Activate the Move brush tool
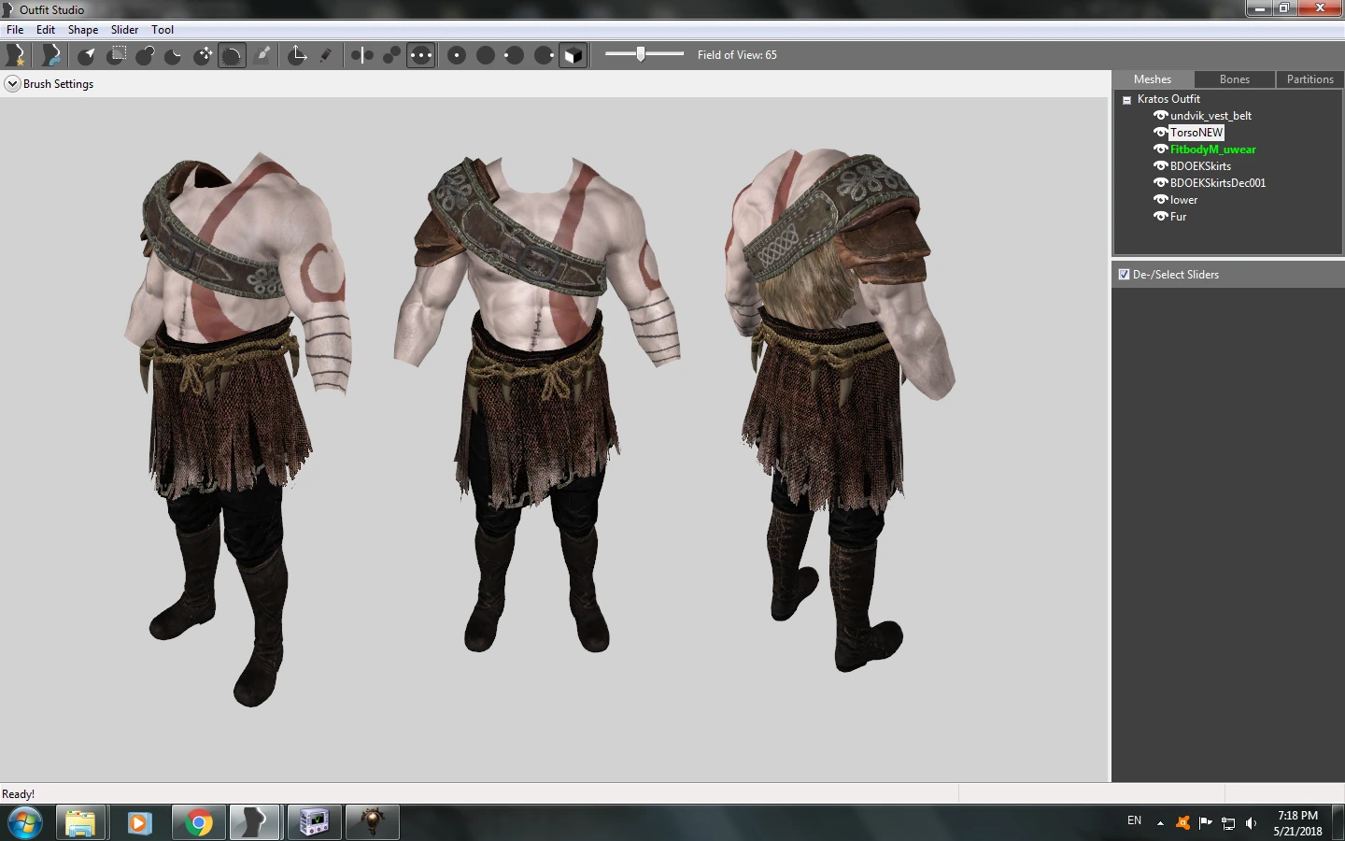The width and height of the screenshot is (1345, 841). (203, 55)
